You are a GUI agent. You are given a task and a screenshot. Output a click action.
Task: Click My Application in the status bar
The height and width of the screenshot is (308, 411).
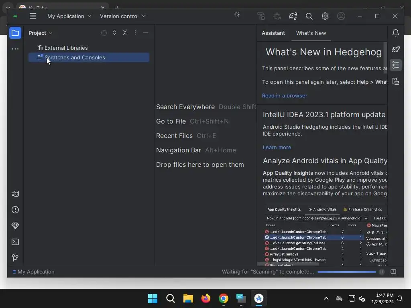[34, 272]
